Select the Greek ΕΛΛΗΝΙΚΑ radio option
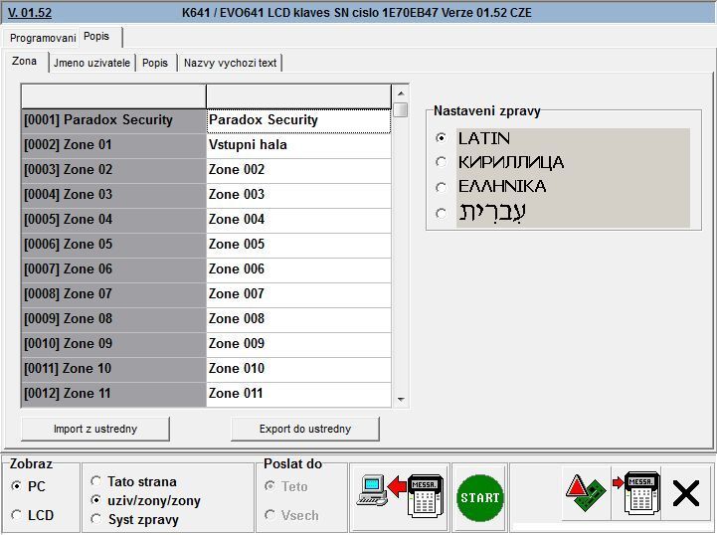The width and height of the screenshot is (717, 535). 441,186
